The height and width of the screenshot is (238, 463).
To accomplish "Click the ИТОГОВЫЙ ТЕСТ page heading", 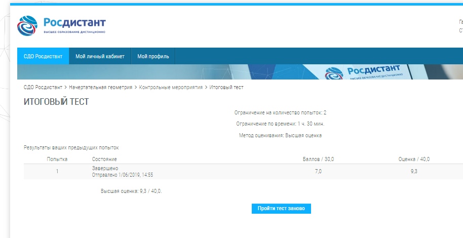I will coord(56,102).
